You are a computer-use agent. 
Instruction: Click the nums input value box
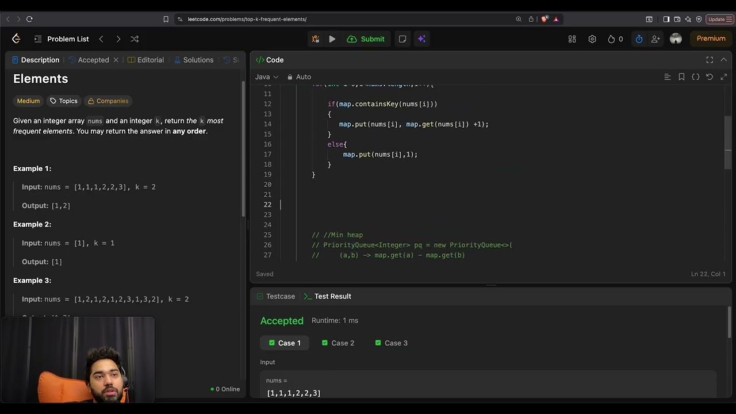488,385
